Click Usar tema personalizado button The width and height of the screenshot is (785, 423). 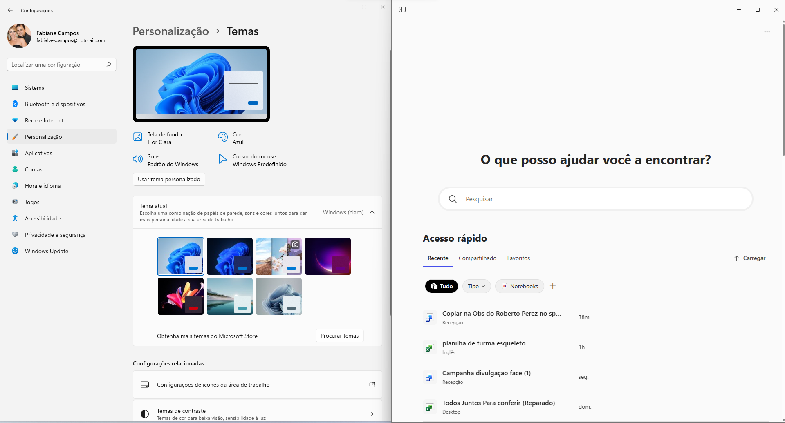click(x=169, y=179)
